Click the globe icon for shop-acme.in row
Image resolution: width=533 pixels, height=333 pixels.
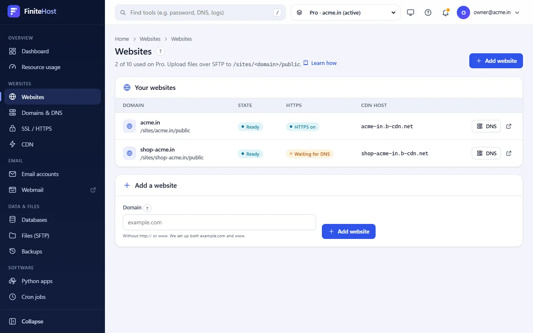(x=130, y=153)
